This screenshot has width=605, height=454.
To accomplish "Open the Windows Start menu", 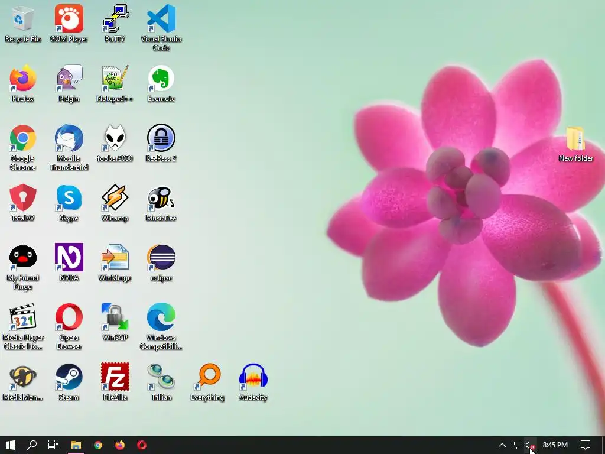I will [x=11, y=445].
